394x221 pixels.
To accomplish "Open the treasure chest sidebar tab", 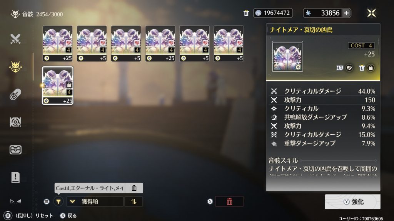I will [15, 150].
